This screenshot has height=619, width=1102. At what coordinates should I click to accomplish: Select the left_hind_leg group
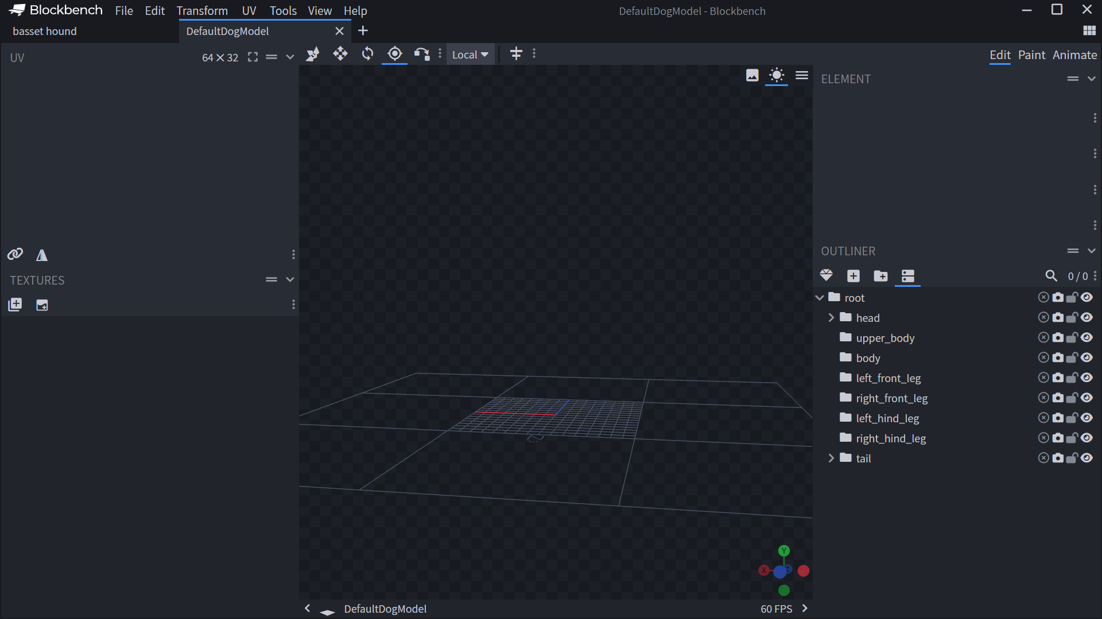coord(887,418)
